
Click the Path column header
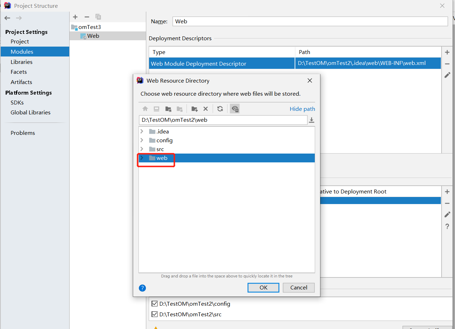pyautogui.click(x=368, y=52)
